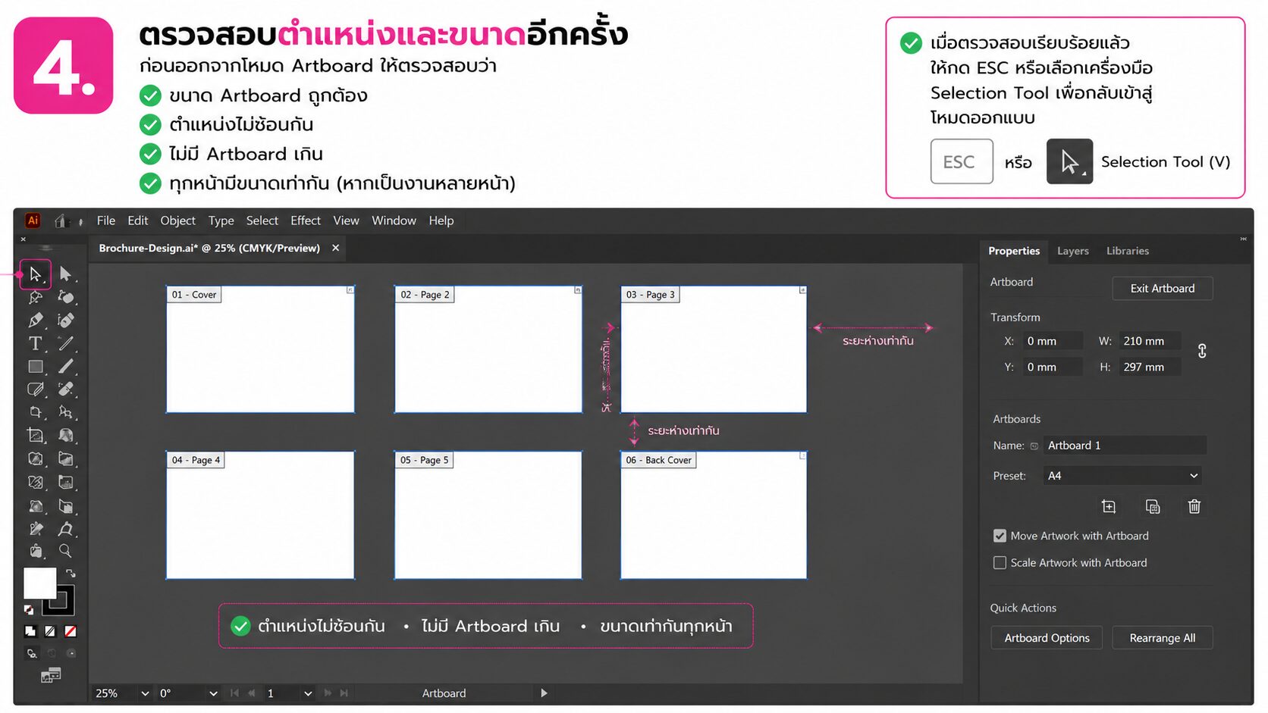Screen dimensions: 1268x713
Task: Open the Effect menu
Action: [x=306, y=220]
